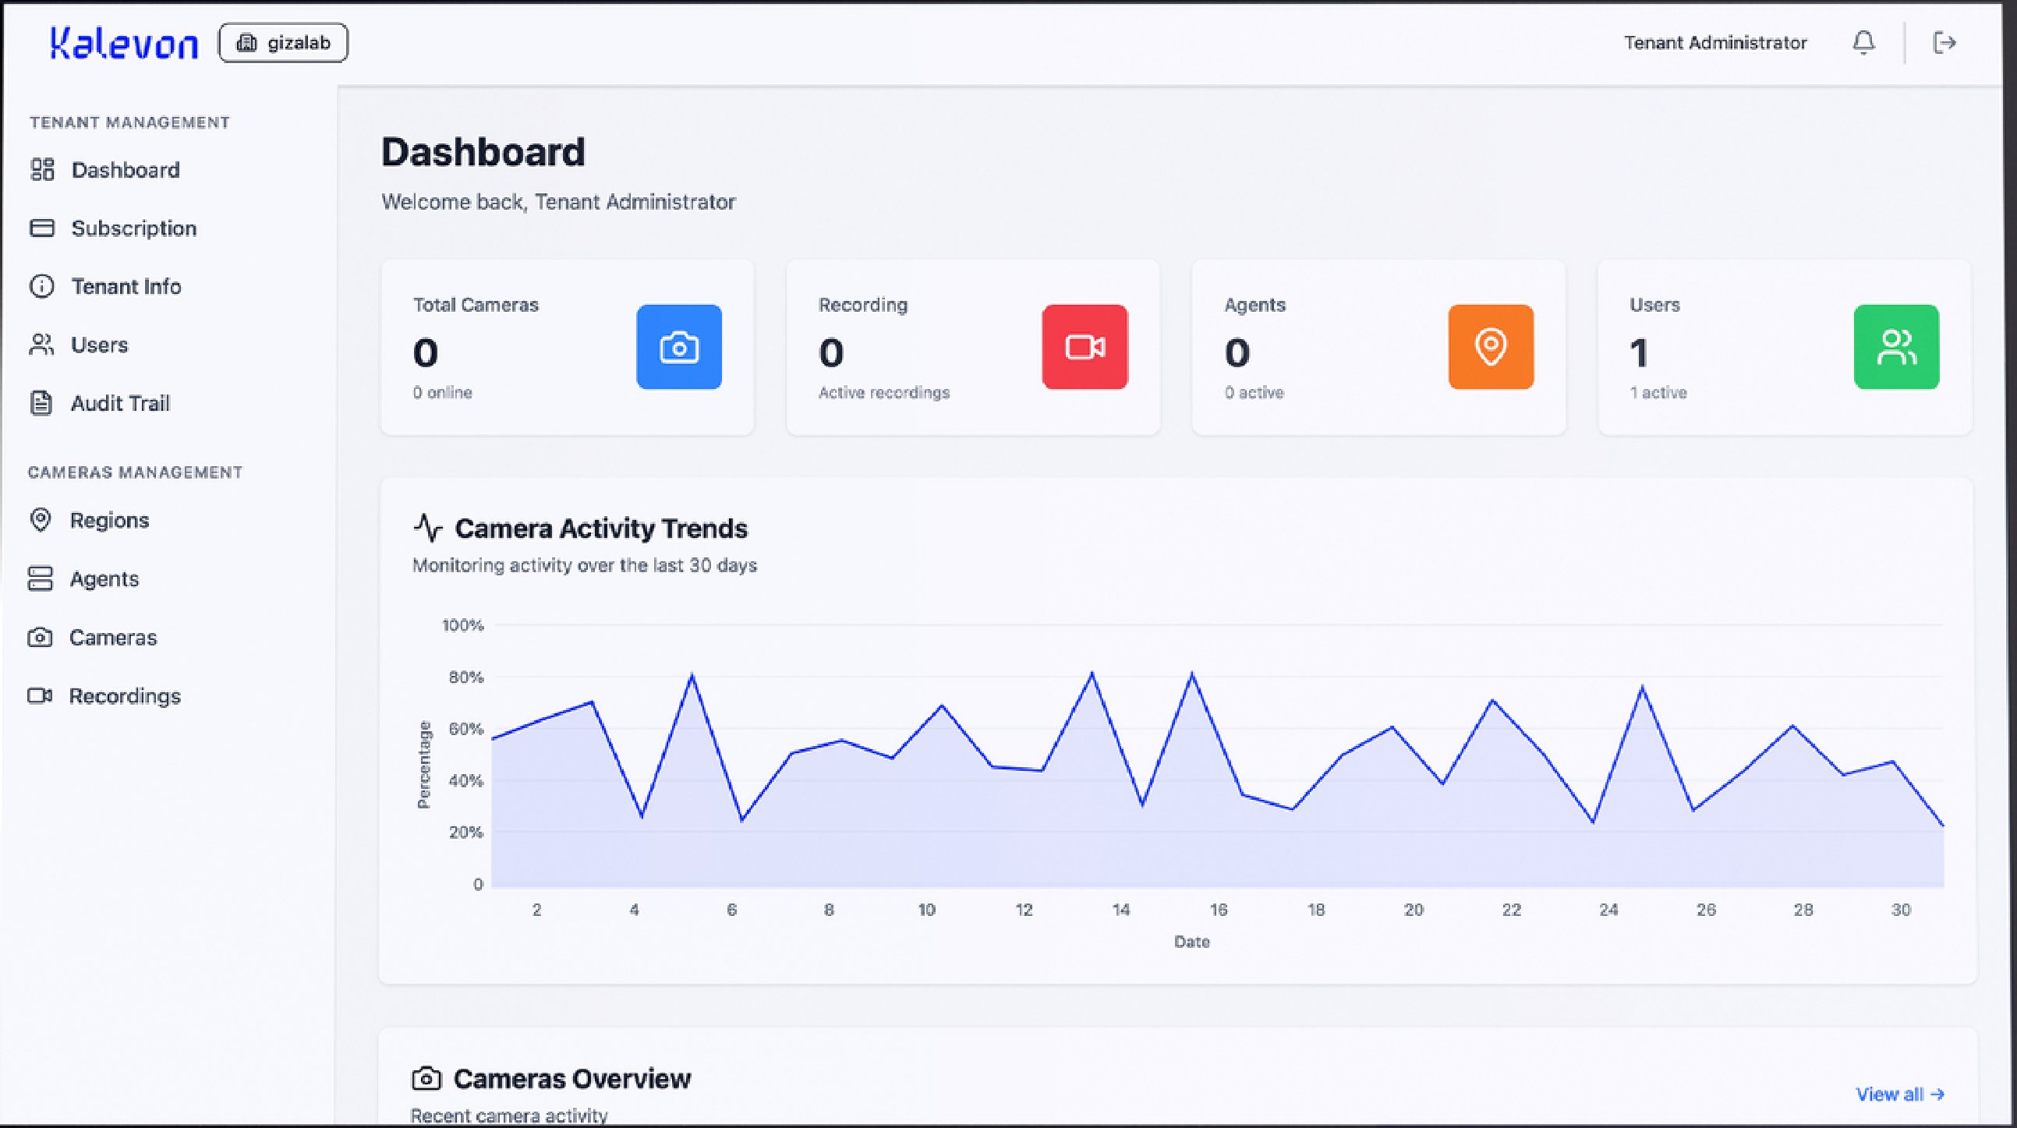2017x1128 pixels.
Task: Click the Subscription card icon
Action: 41,228
